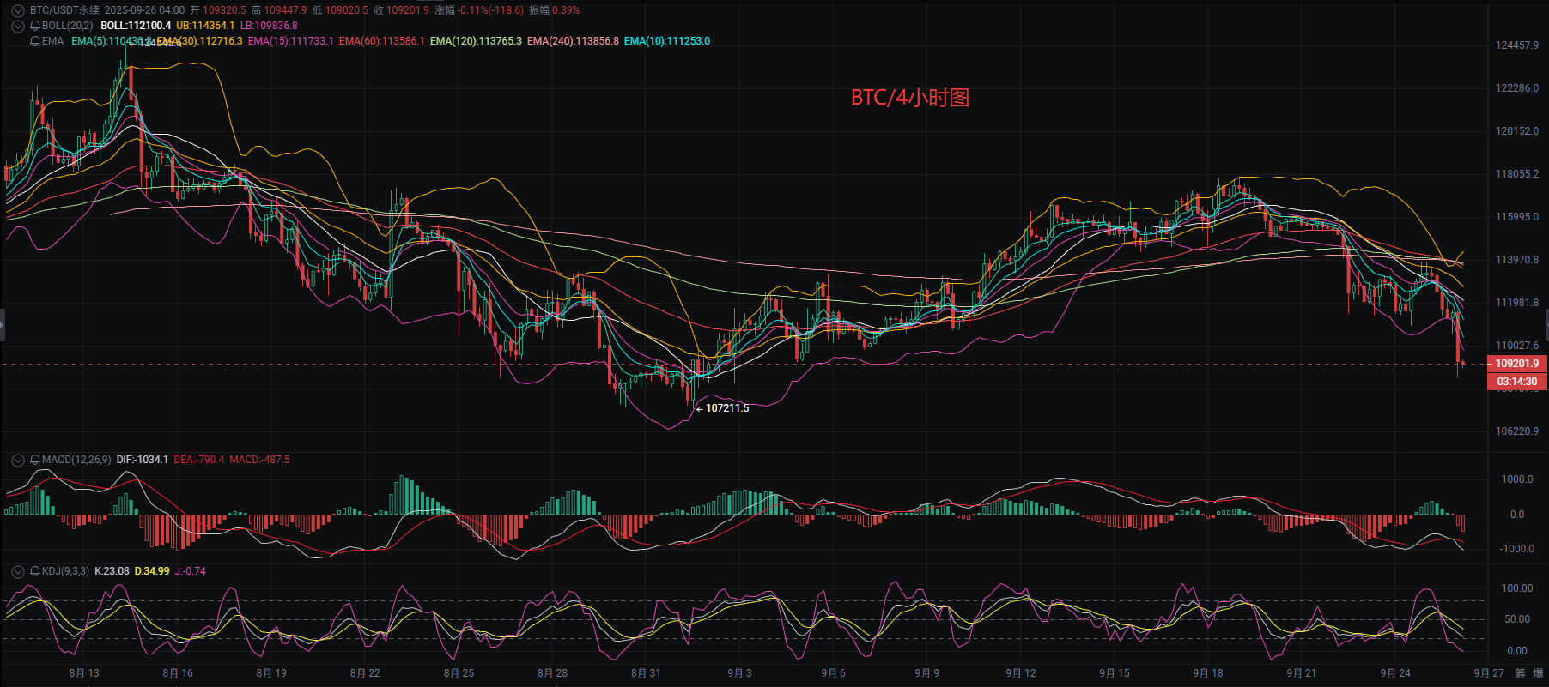Image resolution: width=1549 pixels, height=687 pixels.
Task: Click the 2025-09-26 04:00 timestamp
Action: [x=144, y=10]
